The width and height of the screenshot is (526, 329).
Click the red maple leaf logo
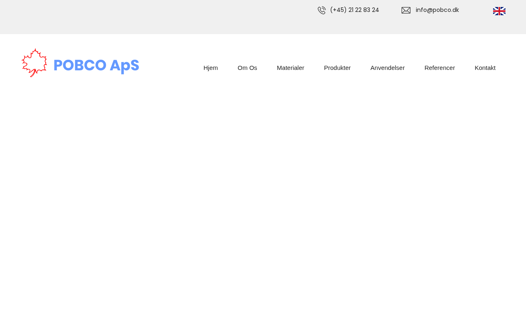(34, 63)
